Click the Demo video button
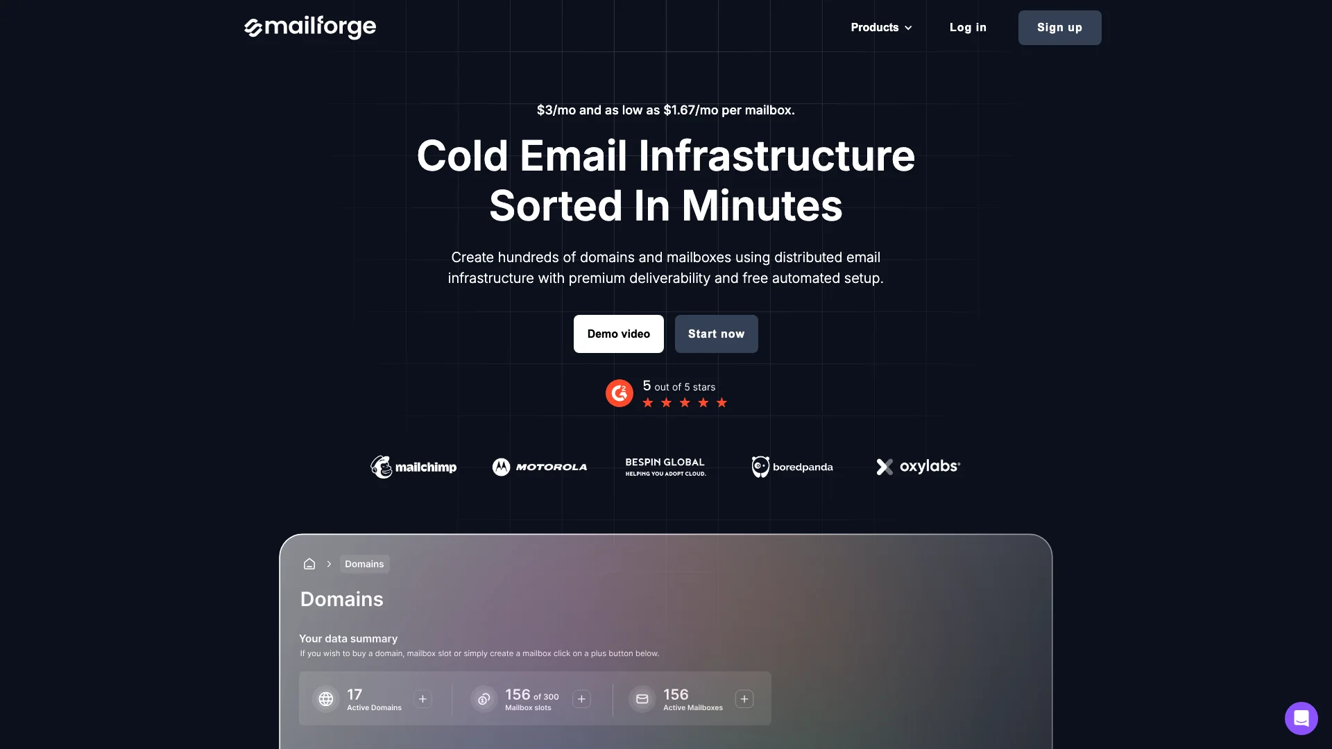Screen dimensions: 1332x749 (618, 334)
